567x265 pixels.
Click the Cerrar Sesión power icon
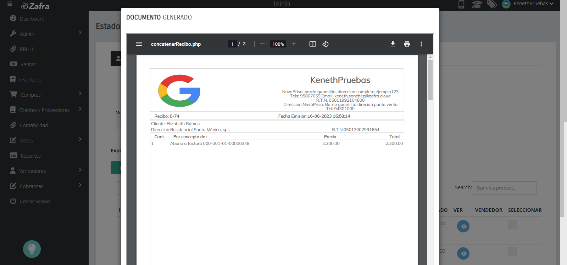click(13, 201)
